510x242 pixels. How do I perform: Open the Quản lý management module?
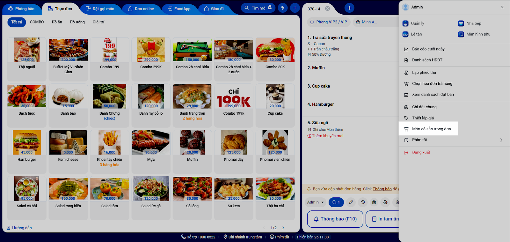point(413,23)
